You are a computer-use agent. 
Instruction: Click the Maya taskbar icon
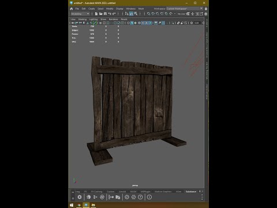click(x=86, y=205)
